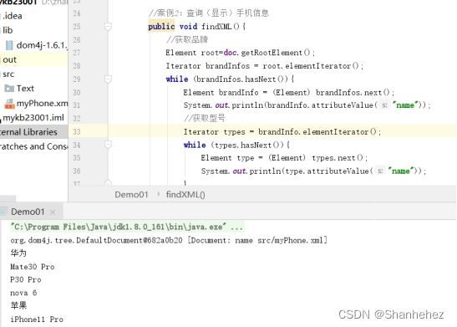Click 'Element brandInfo' declaration on line 30

pyautogui.click(x=221, y=93)
